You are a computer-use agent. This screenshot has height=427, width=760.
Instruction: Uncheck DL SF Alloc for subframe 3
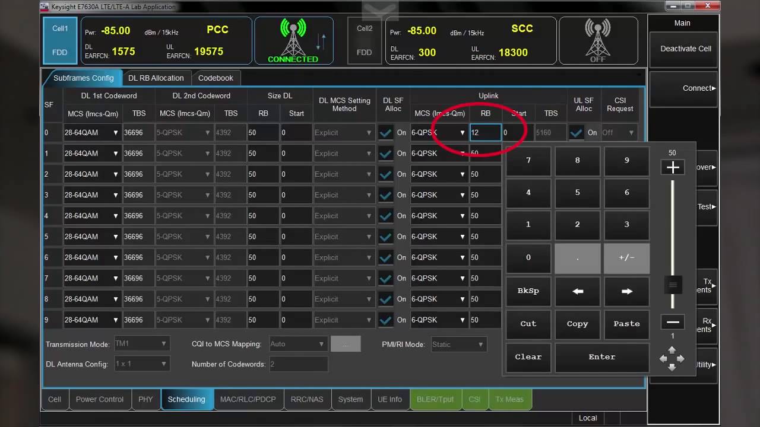[x=386, y=195]
